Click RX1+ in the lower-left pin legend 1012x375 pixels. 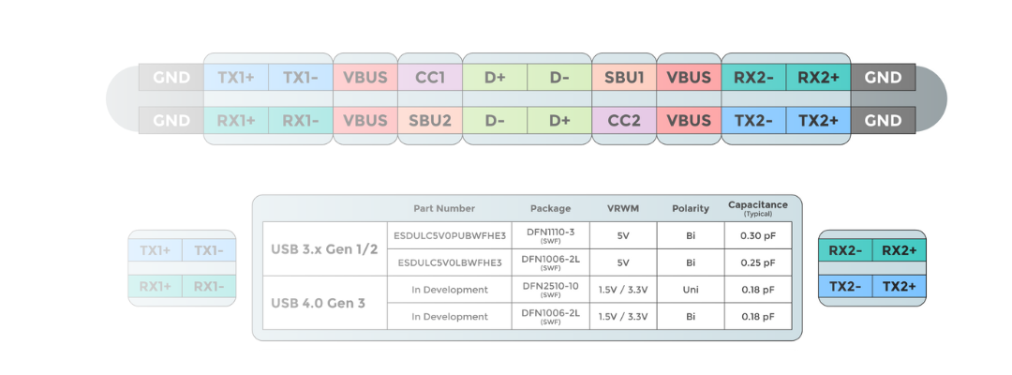(x=155, y=286)
